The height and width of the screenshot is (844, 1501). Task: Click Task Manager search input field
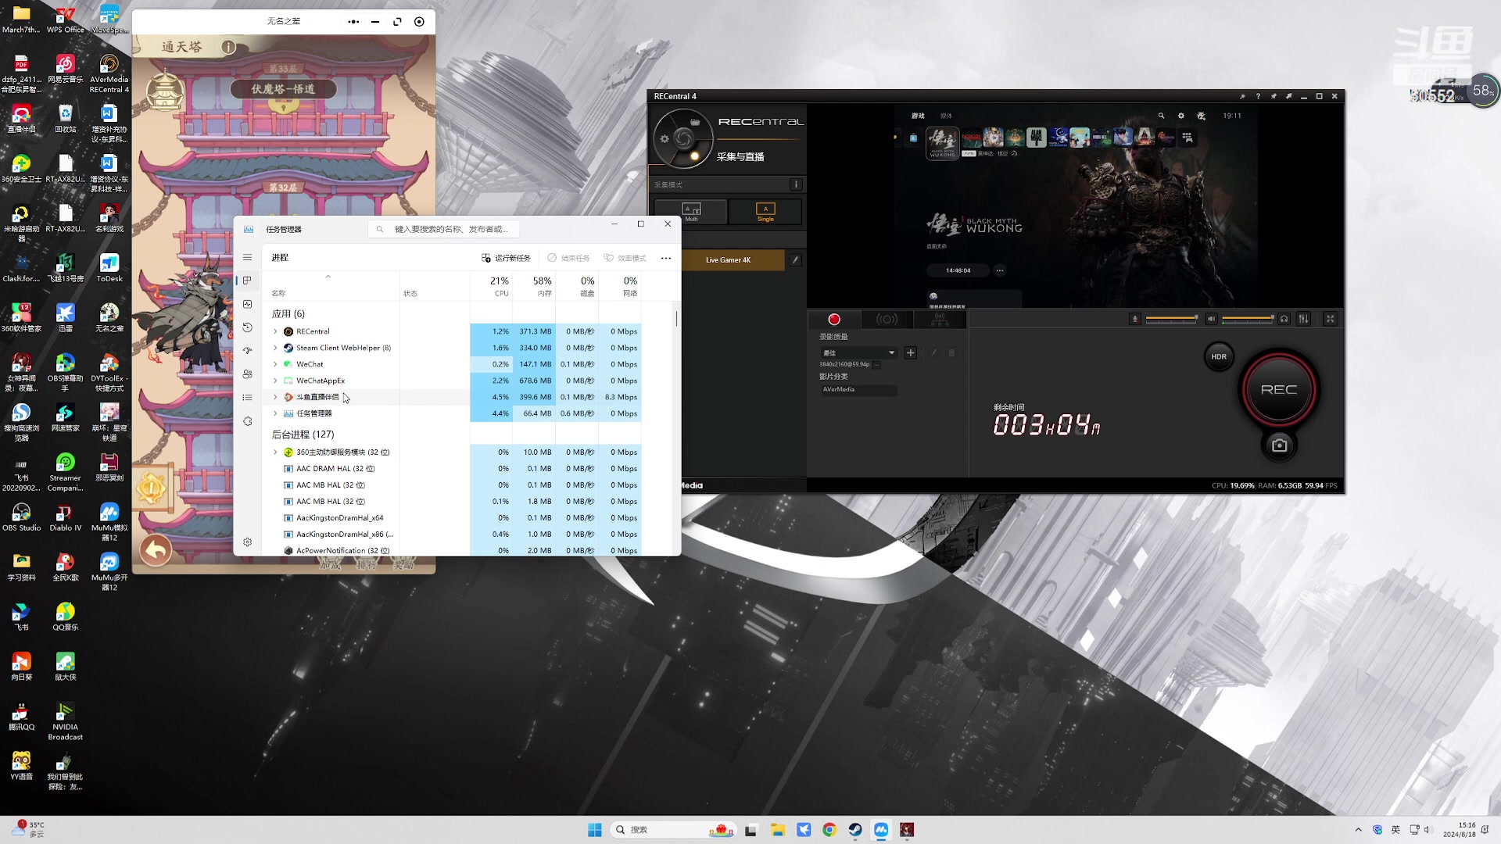point(444,229)
